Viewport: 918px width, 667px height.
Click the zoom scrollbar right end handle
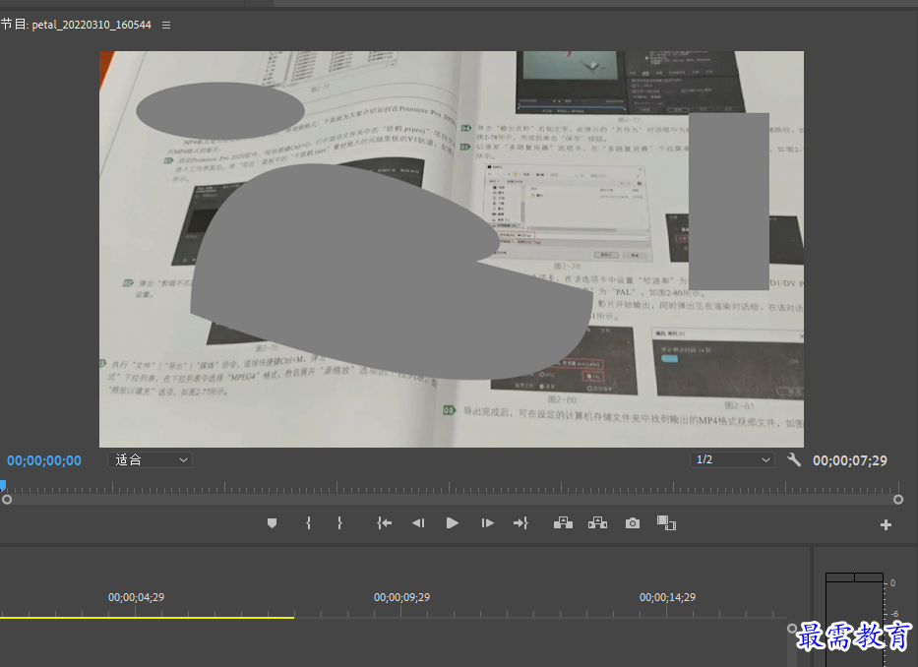pyautogui.click(x=898, y=500)
